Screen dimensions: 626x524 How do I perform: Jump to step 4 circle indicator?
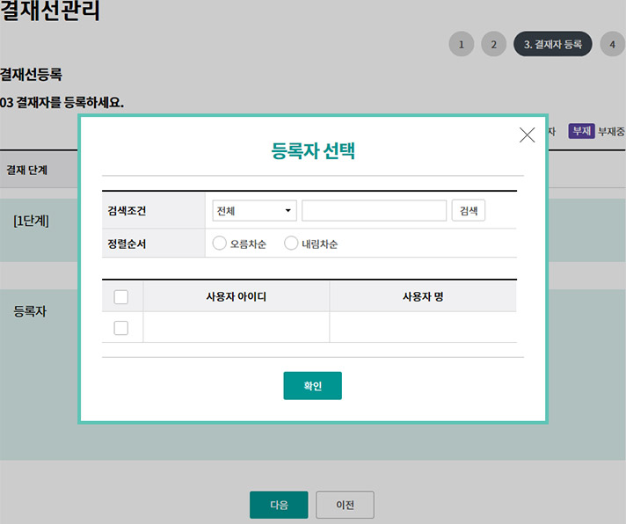coord(612,44)
